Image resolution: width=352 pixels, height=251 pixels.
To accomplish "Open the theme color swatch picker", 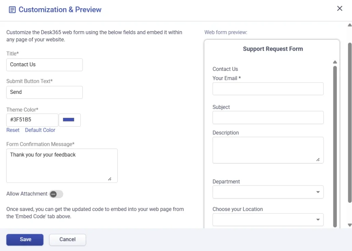I will coord(69,120).
